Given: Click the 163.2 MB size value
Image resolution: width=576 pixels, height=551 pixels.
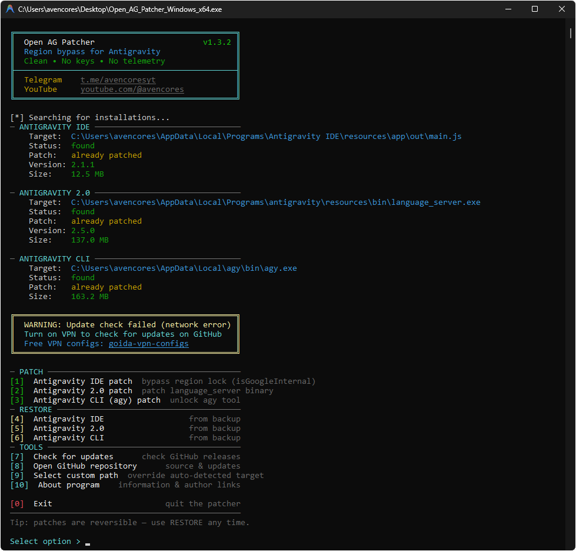Looking at the screenshot, I should pyautogui.click(x=89, y=297).
